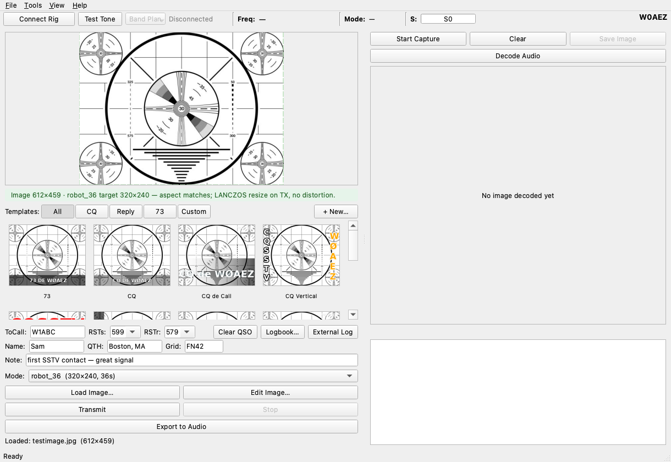Play the Test Tone
This screenshot has width=671, height=462.
click(x=100, y=19)
